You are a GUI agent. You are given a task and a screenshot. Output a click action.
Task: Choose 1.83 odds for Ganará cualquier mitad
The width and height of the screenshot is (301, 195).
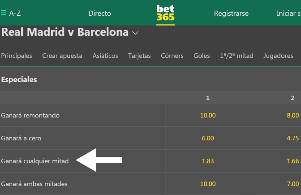point(208,161)
